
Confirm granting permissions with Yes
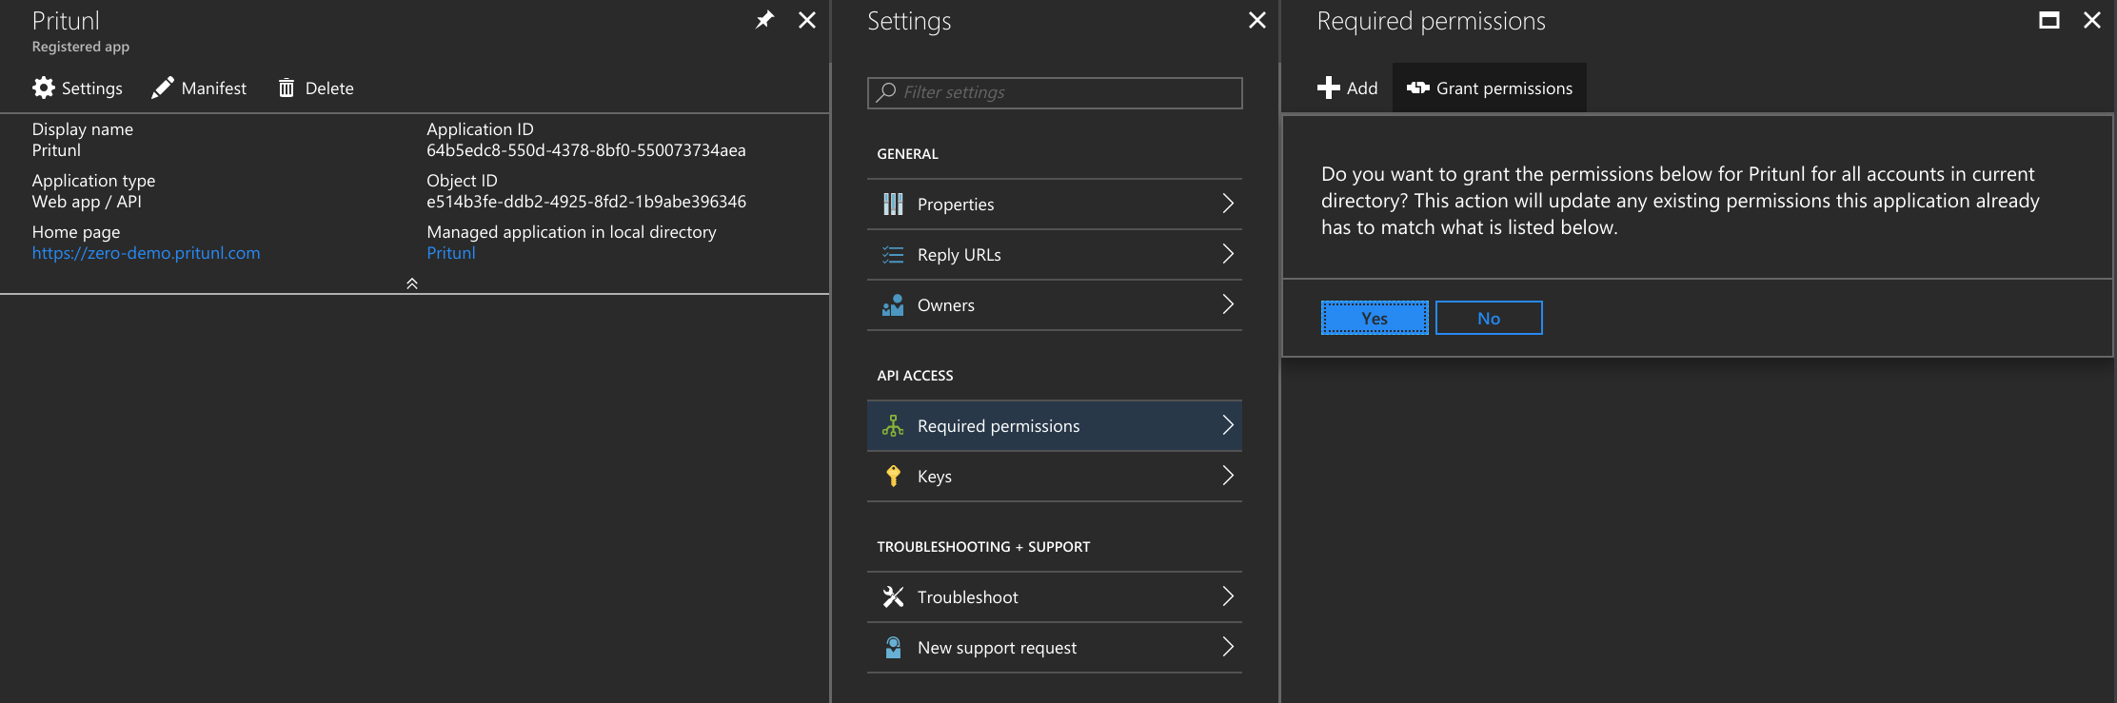pyautogui.click(x=1375, y=318)
